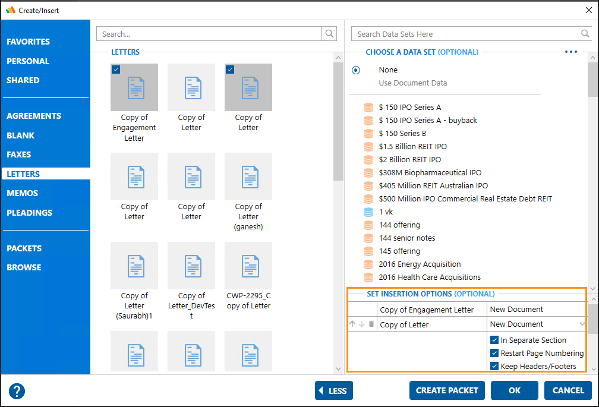Open the SHARED category
Screen dimensions: 599x407
tap(23, 80)
